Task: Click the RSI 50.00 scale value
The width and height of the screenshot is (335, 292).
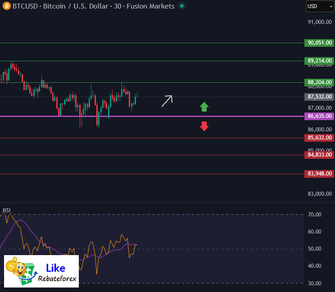Action: click(x=314, y=249)
